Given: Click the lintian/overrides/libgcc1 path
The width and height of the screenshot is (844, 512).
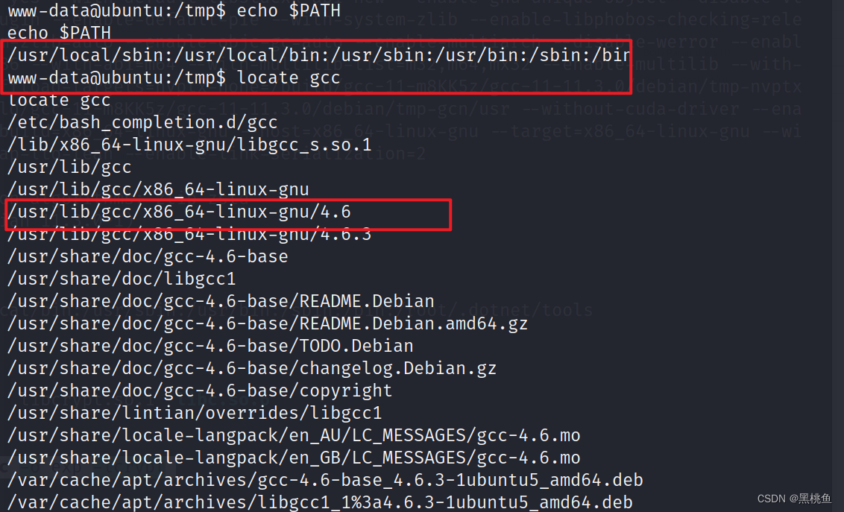Looking at the screenshot, I should click(195, 413).
